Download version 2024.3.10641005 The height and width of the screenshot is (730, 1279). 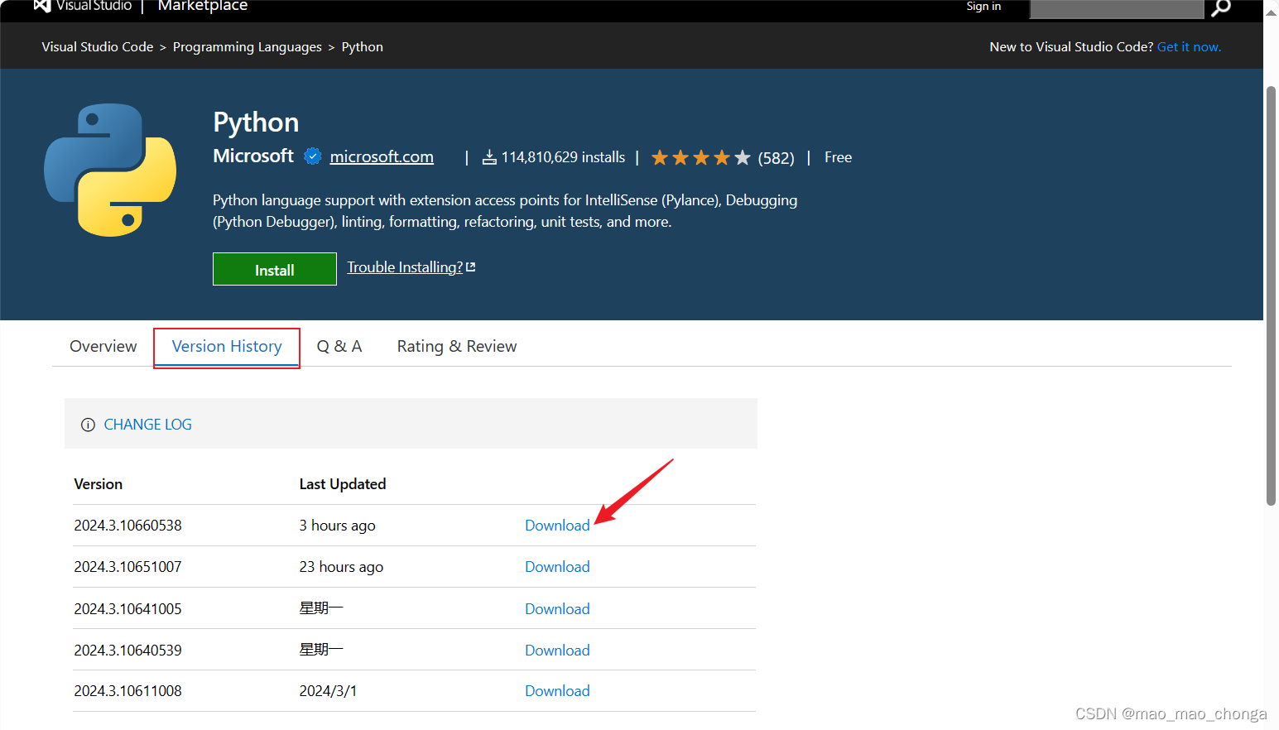click(557, 609)
